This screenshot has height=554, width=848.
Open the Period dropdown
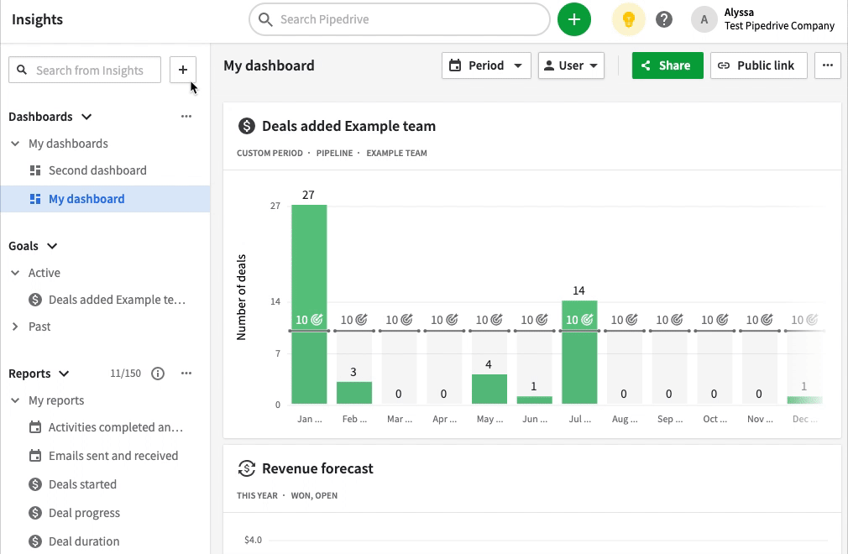click(486, 65)
